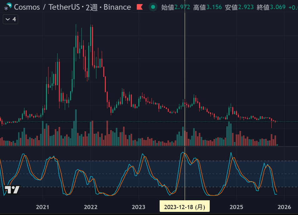The image size is (298, 215).
Task: Click the TradingView logo watermark
Action: [x=12, y=190]
